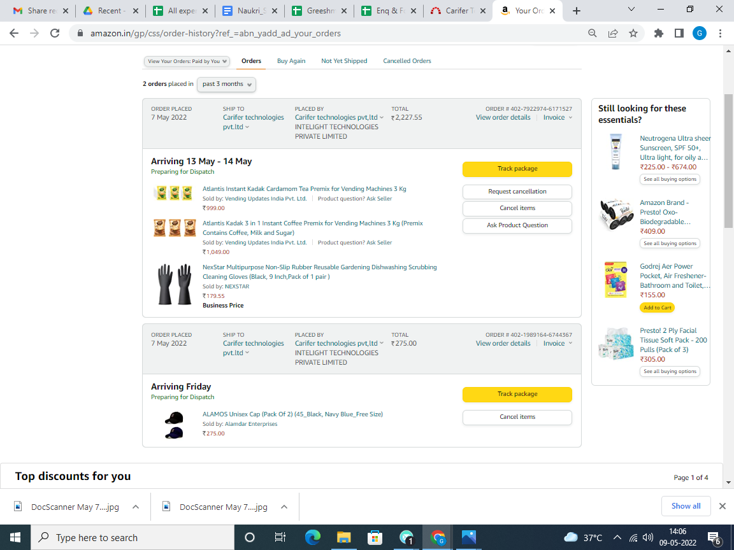
Task: Open browser side panel icon
Action: pyautogui.click(x=679, y=33)
